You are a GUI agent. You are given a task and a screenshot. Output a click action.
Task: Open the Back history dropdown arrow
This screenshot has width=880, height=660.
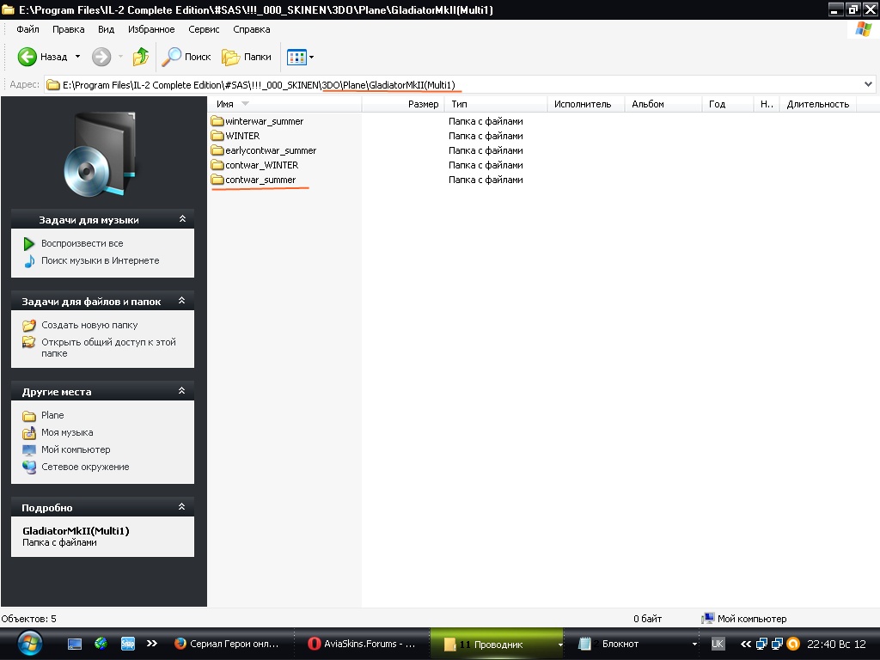point(77,57)
